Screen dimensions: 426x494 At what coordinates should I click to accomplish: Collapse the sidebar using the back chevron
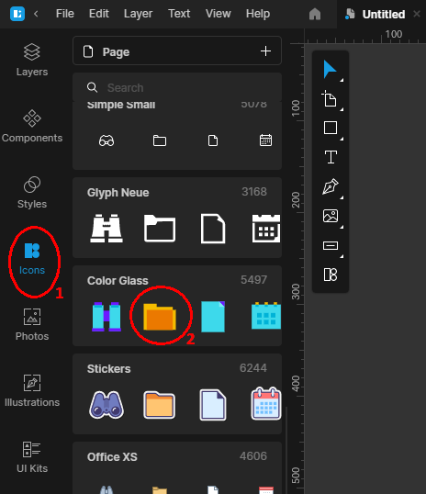click(x=36, y=14)
